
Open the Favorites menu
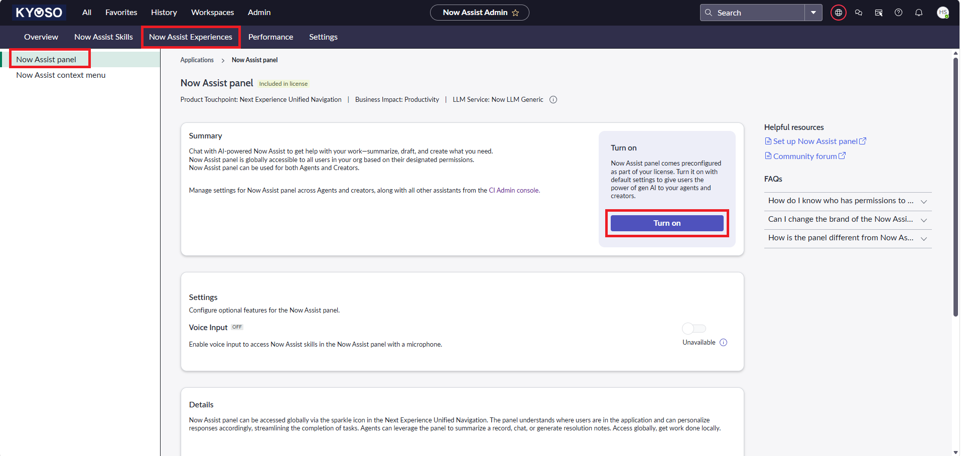[121, 13]
